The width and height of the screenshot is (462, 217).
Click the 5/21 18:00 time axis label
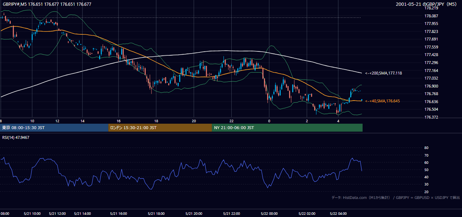click(157, 214)
